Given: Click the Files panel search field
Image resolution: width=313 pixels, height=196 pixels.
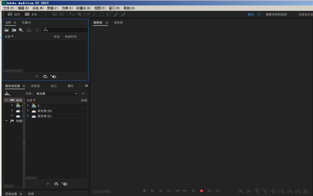Looking at the screenshot, I should pos(65,30).
